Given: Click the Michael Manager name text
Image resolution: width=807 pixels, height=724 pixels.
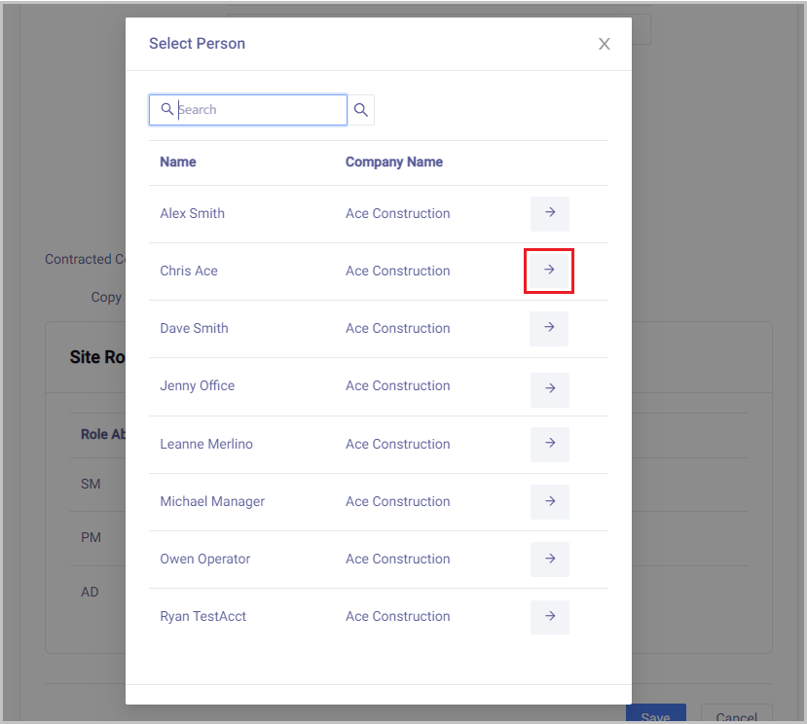Looking at the screenshot, I should click(x=212, y=501).
